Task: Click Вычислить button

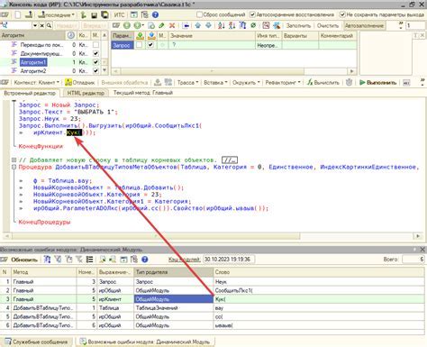Action: coord(323,82)
